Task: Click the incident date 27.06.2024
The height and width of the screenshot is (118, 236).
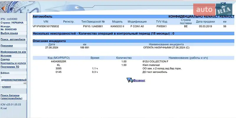Action: pyautogui.click(x=52, y=48)
